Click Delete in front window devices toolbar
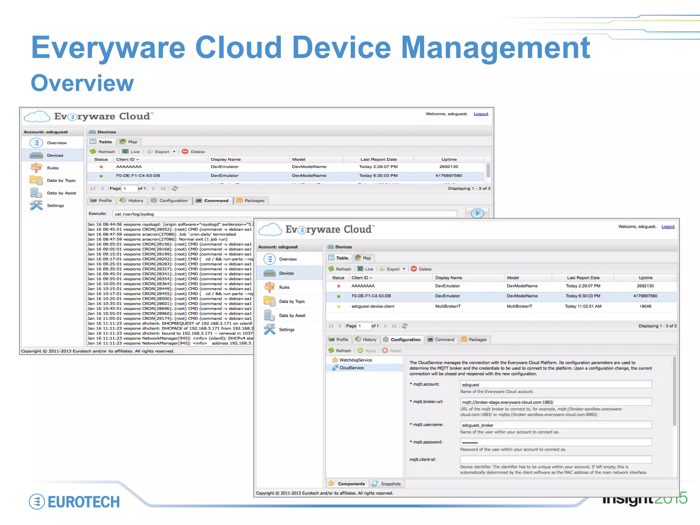Image resolution: width=700 pixels, height=525 pixels. pyautogui.click(x=421, y=269)
